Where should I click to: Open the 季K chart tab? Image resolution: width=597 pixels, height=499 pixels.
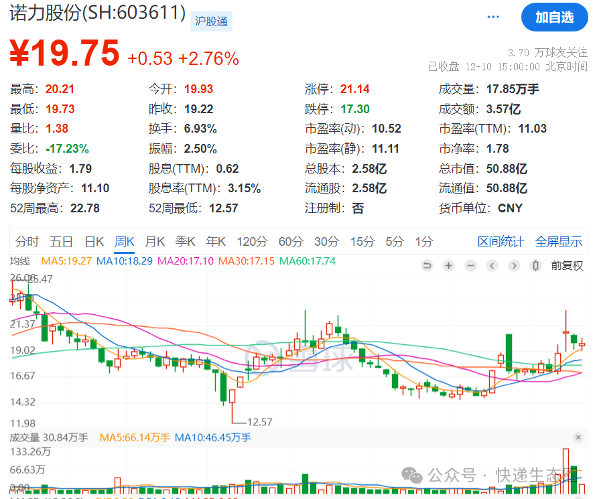[185, 241]
